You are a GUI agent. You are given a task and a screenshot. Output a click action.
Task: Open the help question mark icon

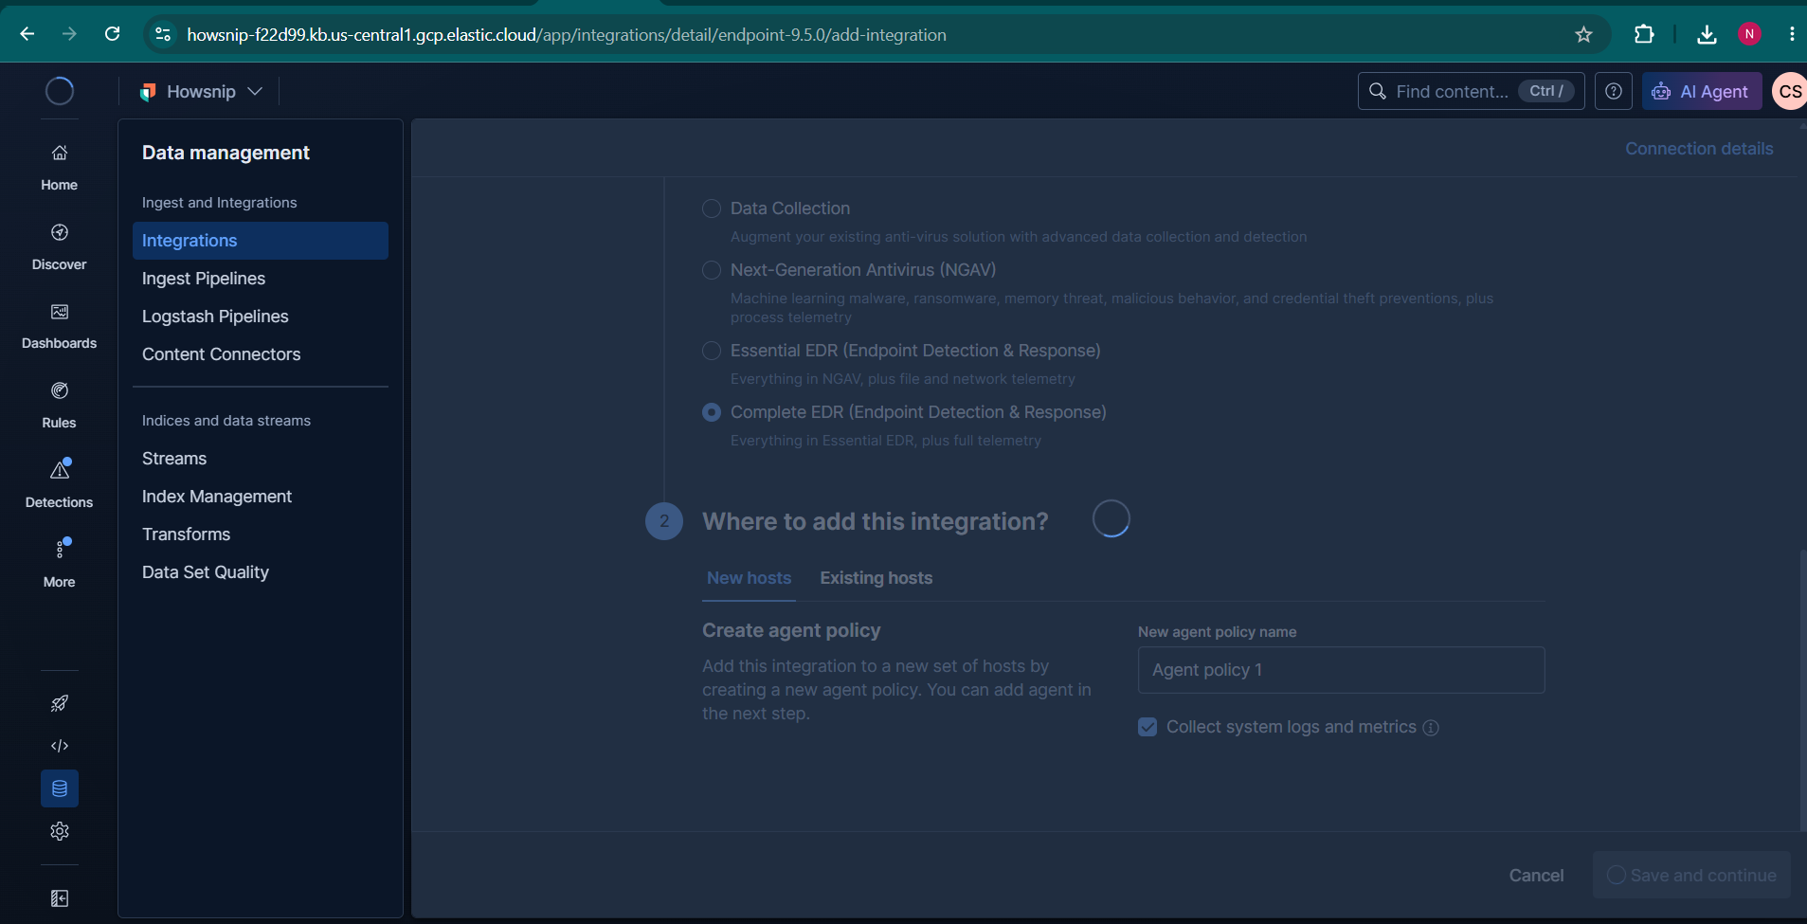click(1614, 91)
